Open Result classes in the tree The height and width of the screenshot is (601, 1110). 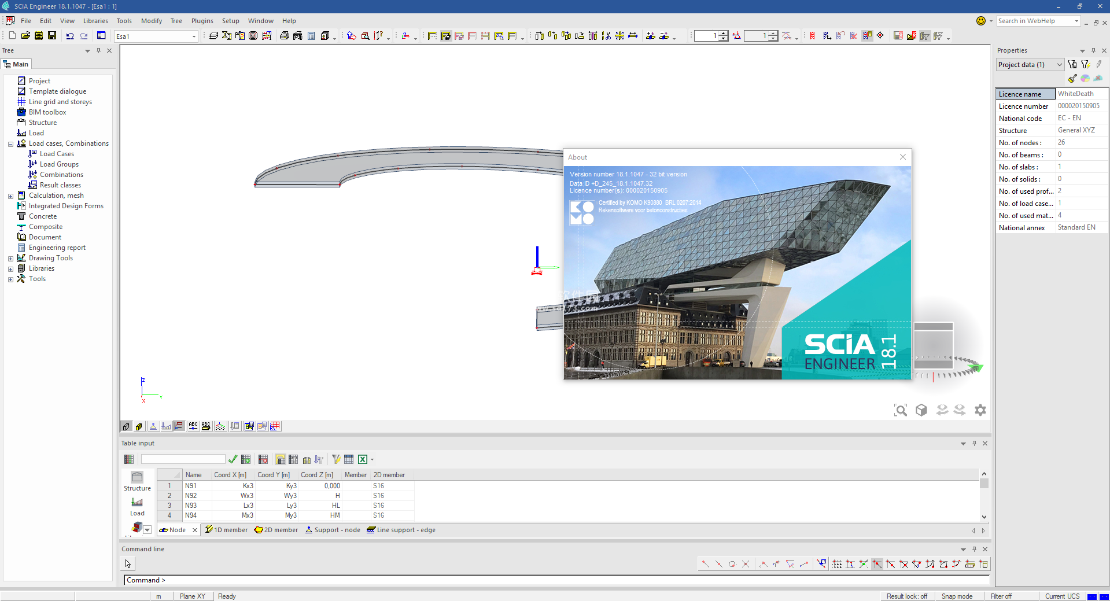tap(60, 185)
